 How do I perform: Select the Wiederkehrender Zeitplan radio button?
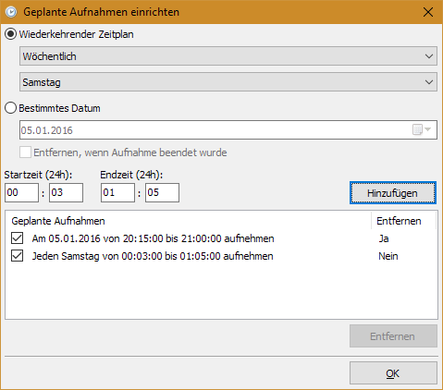[10, 34]
